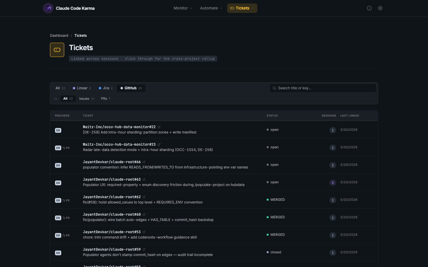This screenshot has width=428, height=267.
Task: Click GH badge on claude-root#63 row
Action: click(x=58, y=183)
